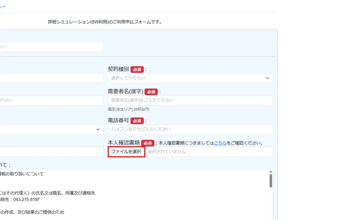The width and height of the screenshot is (338, 220).
Task: Click the terms text area scrollbar
Action: click(271, 180)
